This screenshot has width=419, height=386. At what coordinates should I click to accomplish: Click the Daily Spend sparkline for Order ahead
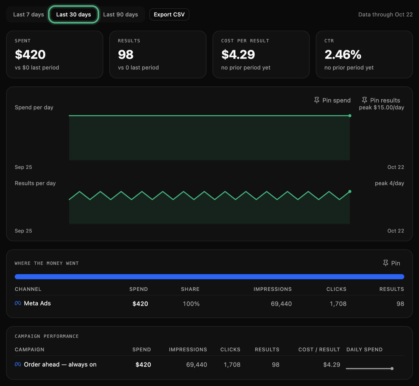click(x=370, y=368)
